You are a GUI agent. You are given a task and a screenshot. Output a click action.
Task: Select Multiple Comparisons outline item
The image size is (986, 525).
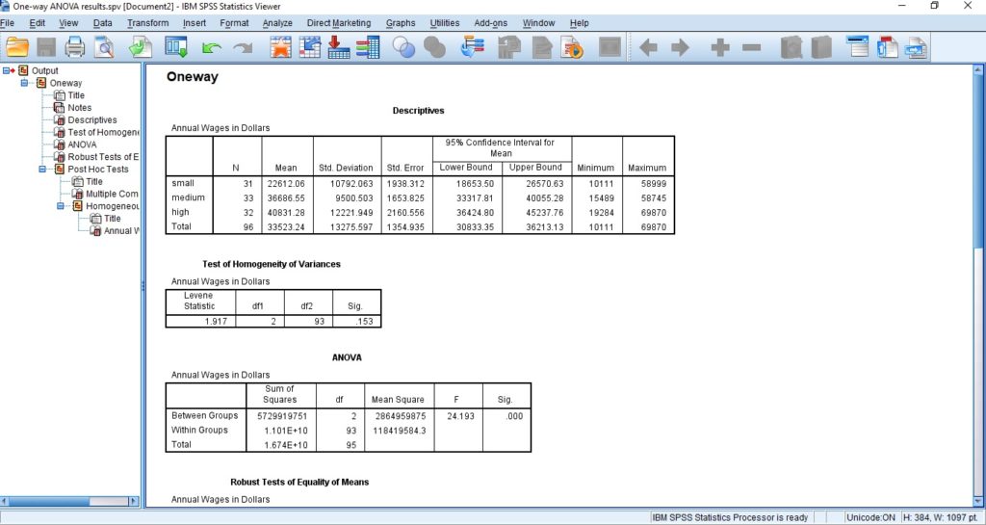[x=112, y=194]
